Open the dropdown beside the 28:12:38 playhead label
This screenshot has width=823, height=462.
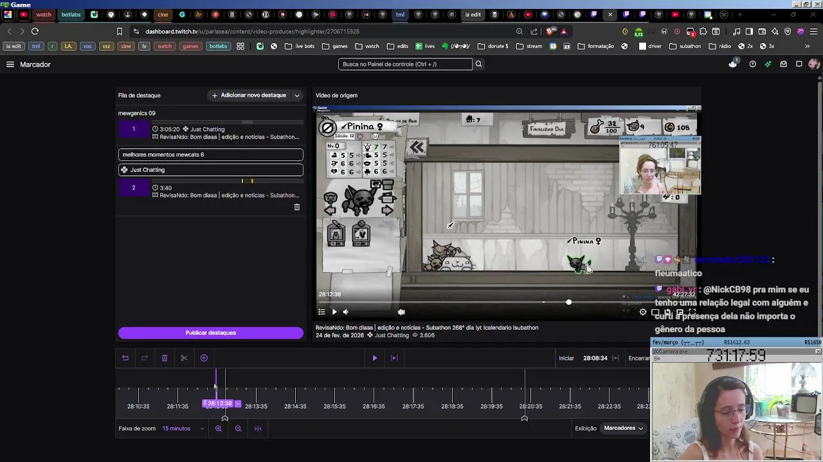pos(238,404)
